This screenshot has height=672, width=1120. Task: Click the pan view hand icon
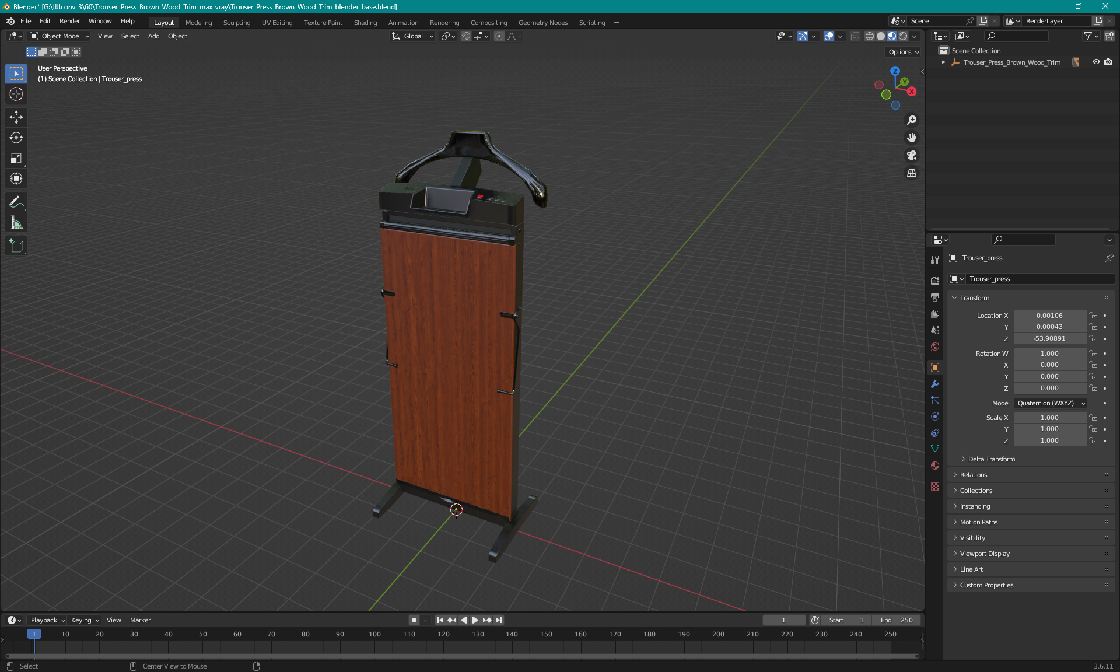point(911,138)
